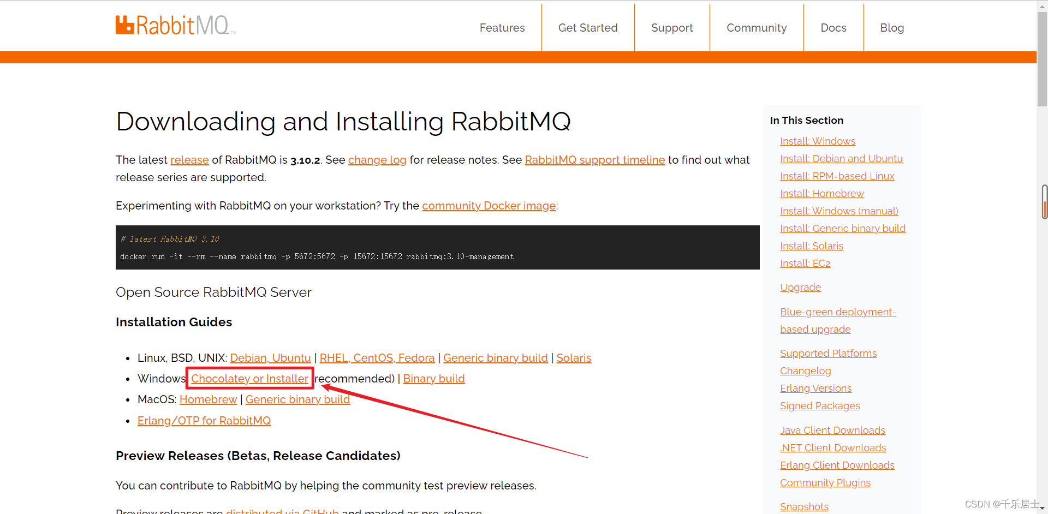
Task: Open Blue-green deployment-based upgrade link
Action: point(838,321)
